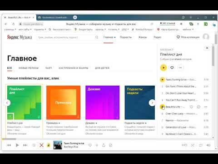Select the ДЛЯ ДЕТЕЙ tab
The width and height of the screenshot is (218, 164).
click(x=102, y=68)
